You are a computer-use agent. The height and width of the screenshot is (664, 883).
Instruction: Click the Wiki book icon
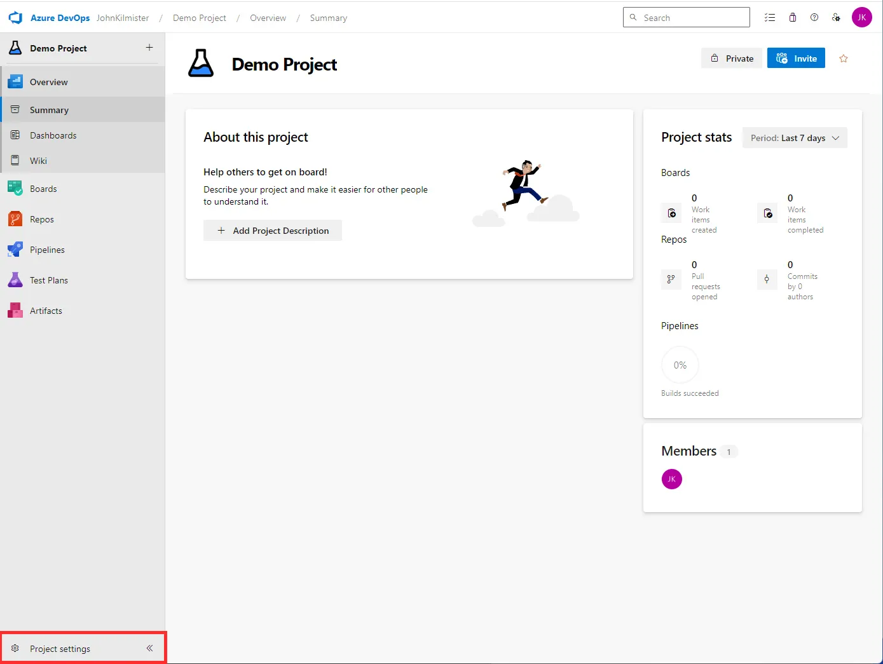(15, 160)
